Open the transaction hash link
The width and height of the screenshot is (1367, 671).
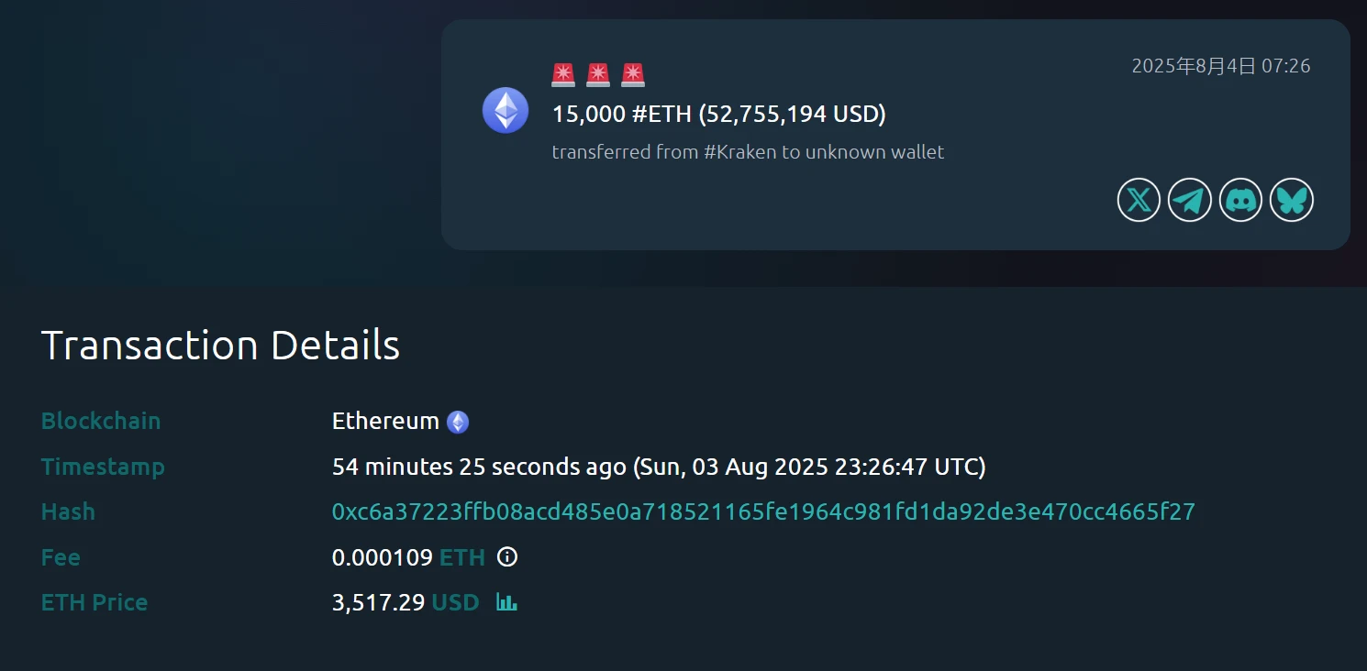(763, 511)
